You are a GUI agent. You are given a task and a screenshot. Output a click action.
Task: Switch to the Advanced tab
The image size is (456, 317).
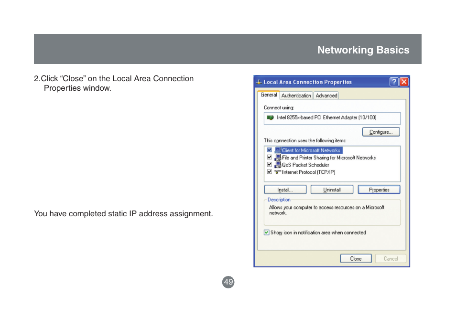tap(326, 95)
